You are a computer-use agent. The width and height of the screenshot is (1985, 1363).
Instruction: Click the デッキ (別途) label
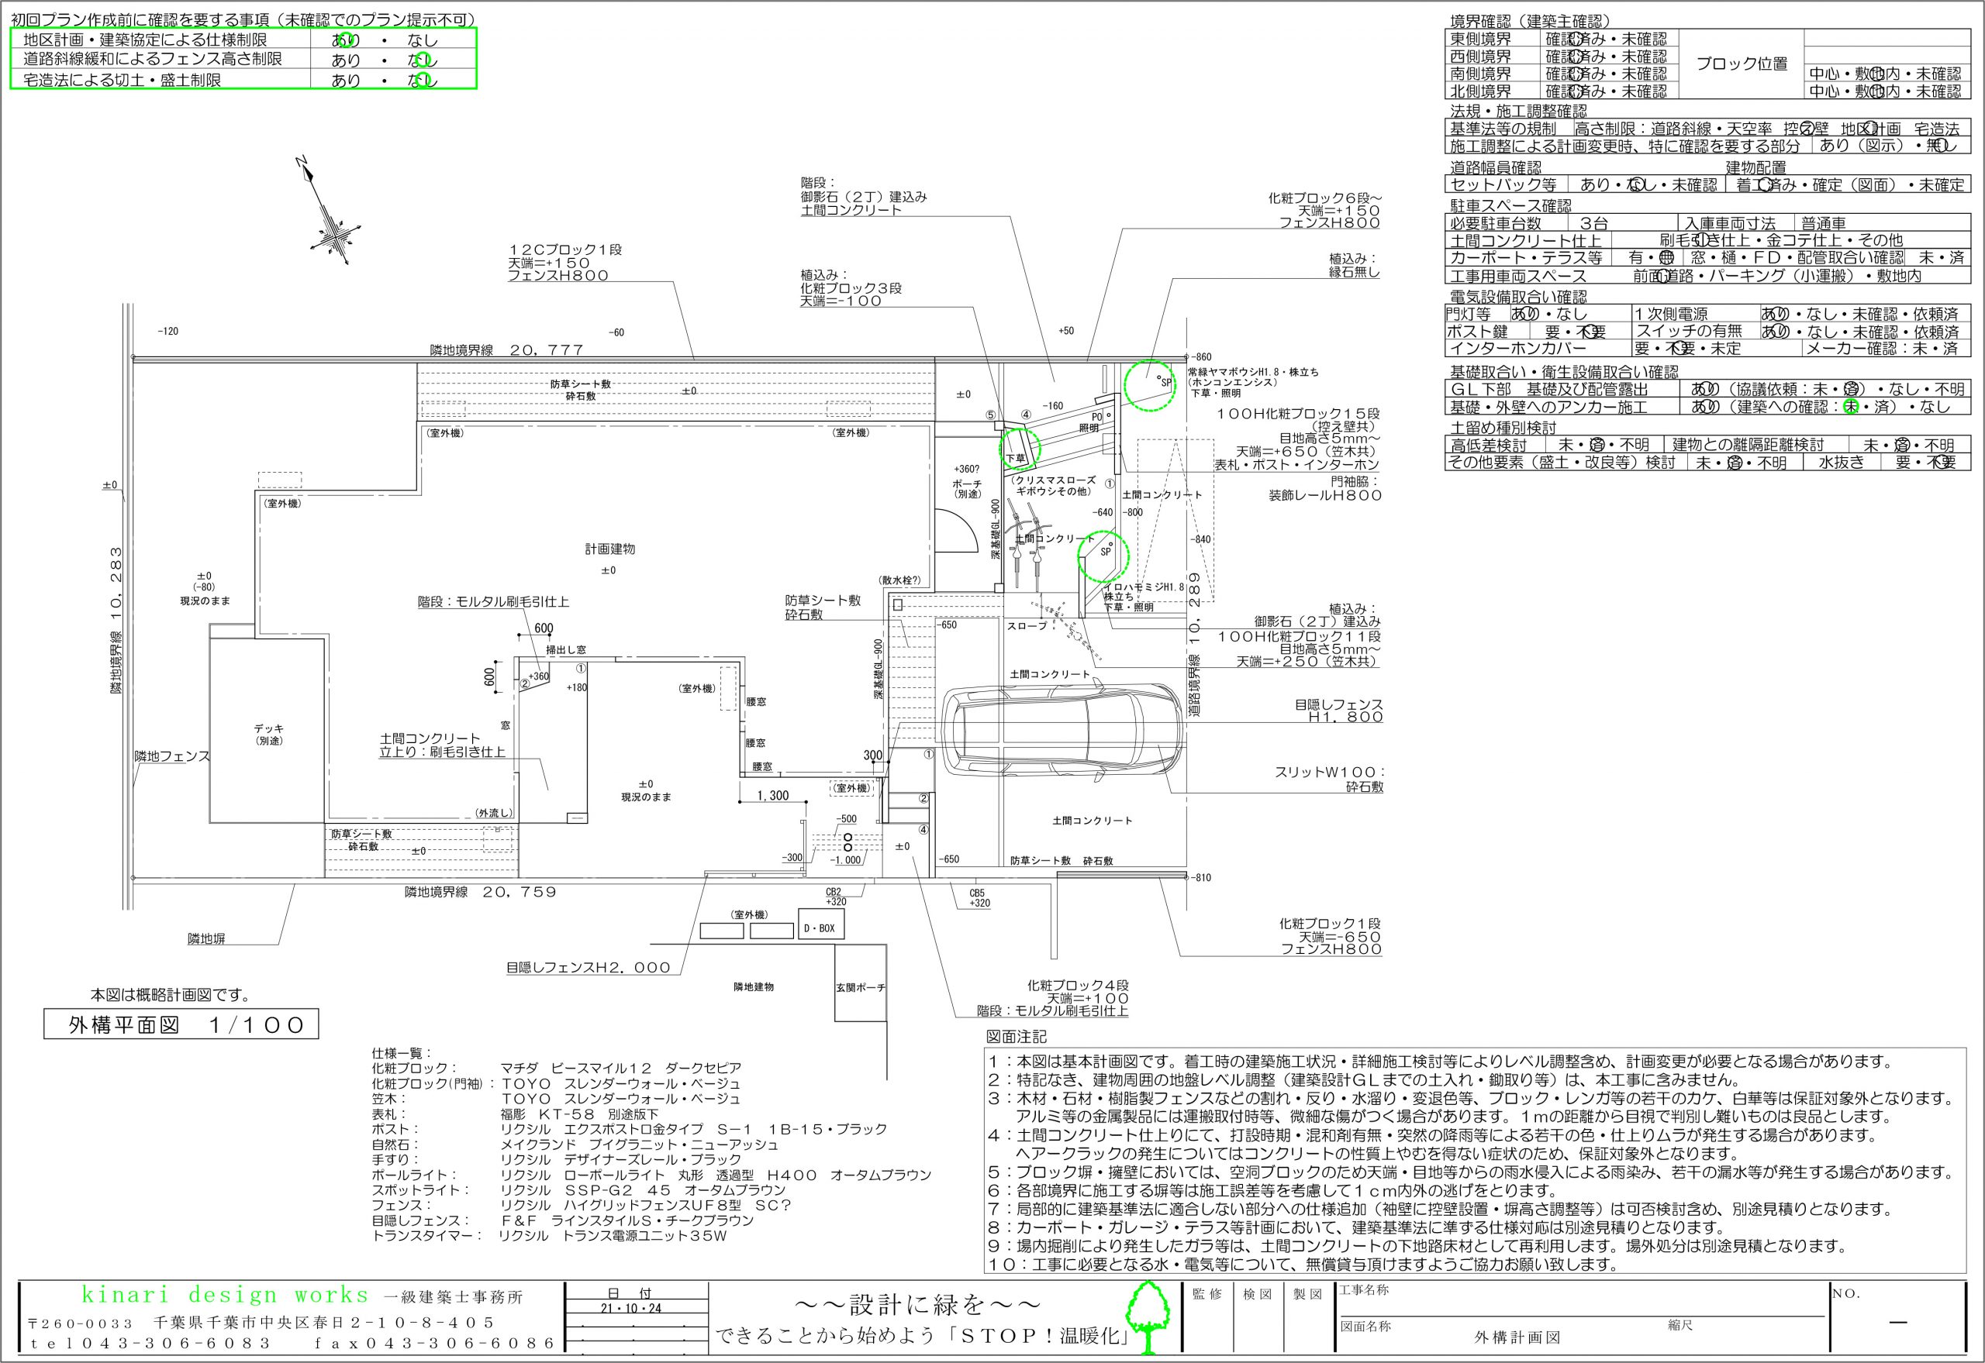click(268, 735)
